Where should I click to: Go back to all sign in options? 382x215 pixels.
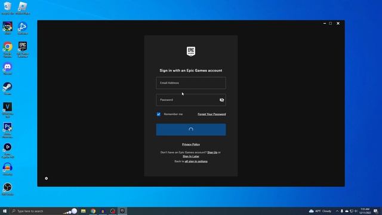pos(196,161)
